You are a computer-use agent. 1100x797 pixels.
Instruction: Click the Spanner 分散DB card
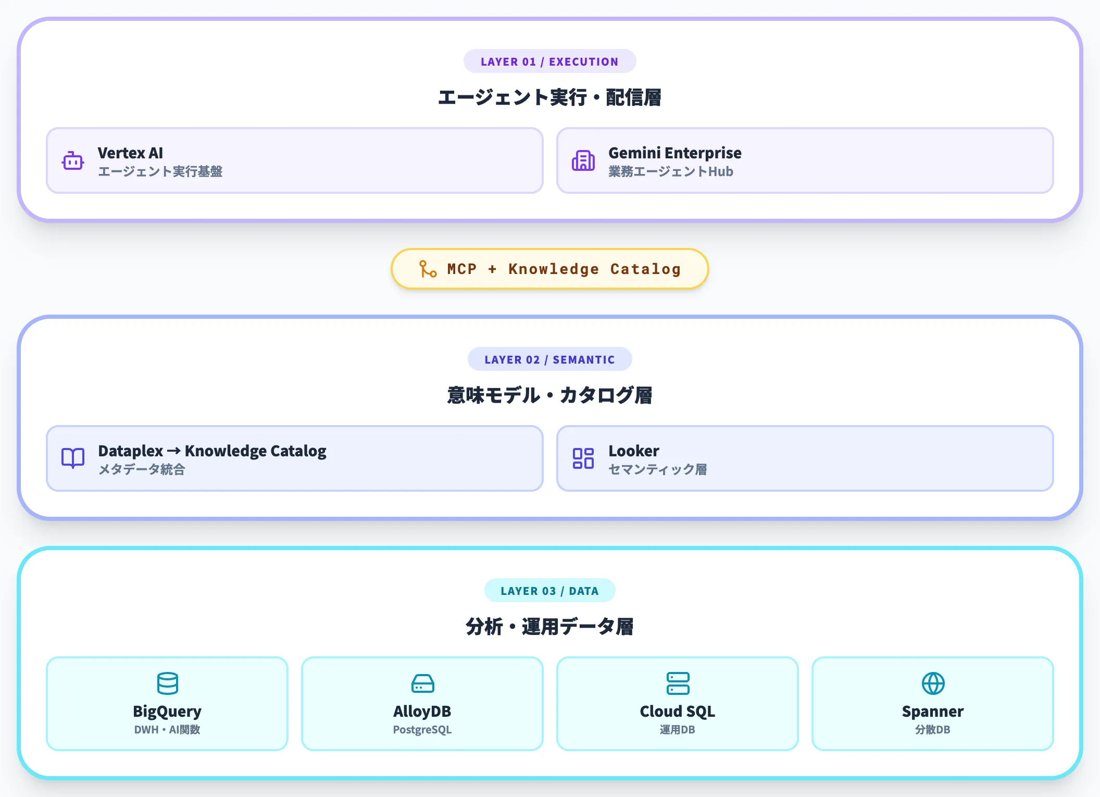tap(932, 703)
